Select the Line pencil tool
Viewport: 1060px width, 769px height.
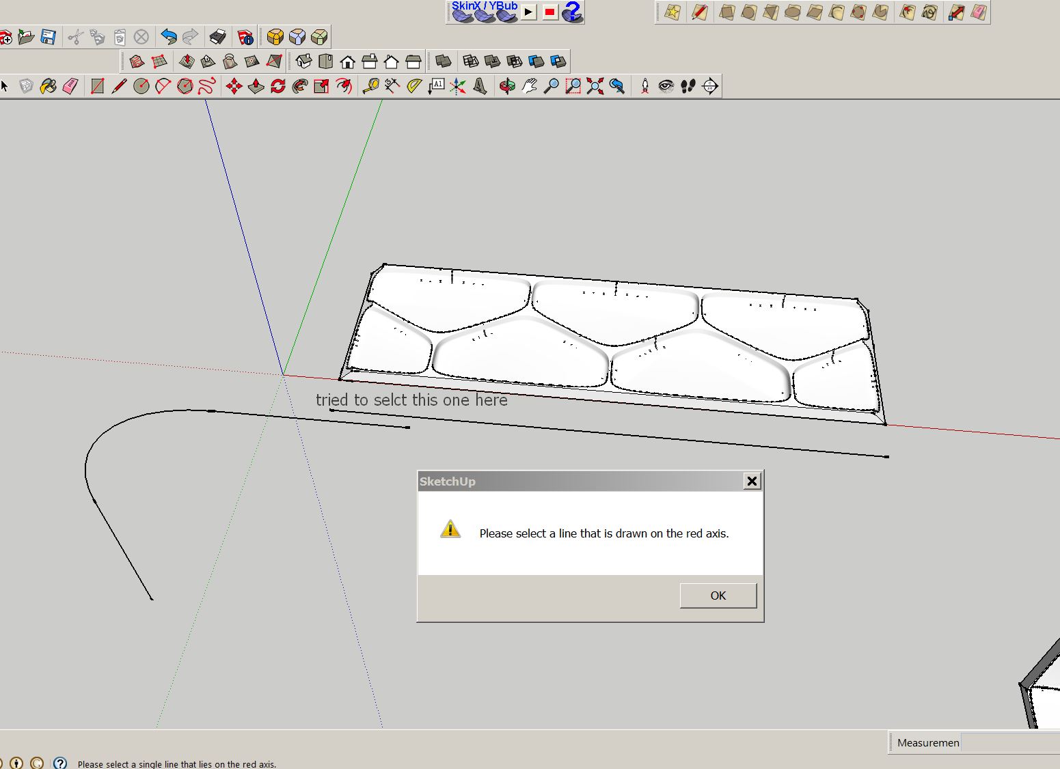(119, 86)
